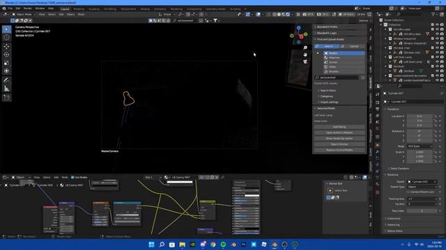Screen dimensions: 446x250
Task: Open Spotify from the taskbar
Action: 223,244
